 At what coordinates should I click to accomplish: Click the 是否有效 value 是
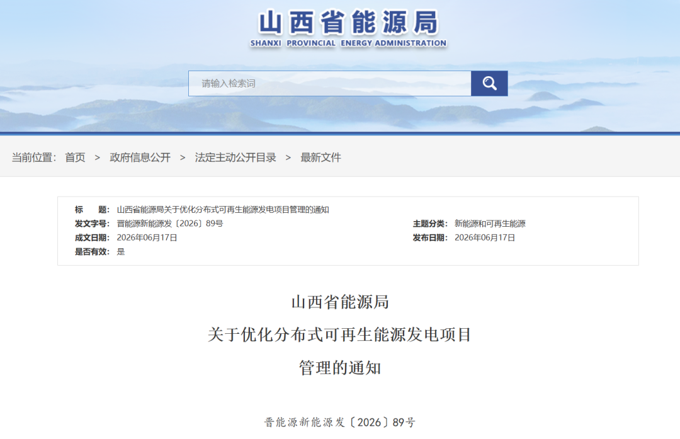click(120, 251)
